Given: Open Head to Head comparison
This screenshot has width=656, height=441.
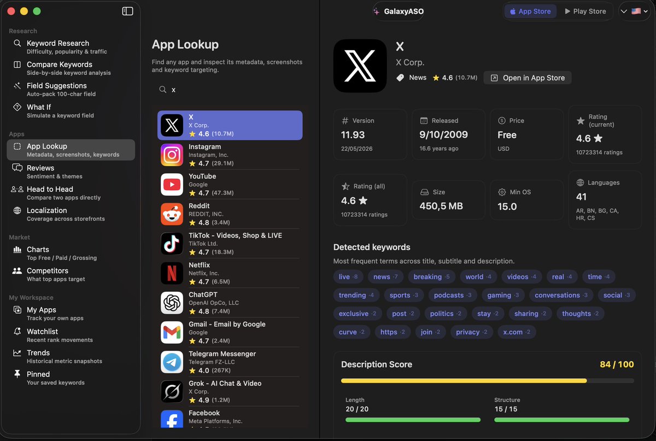Looking at the screenshot, I should (71, 193).
